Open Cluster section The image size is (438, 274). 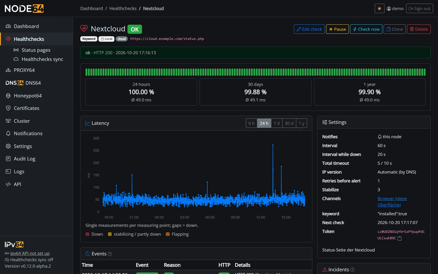pos(36,121)
